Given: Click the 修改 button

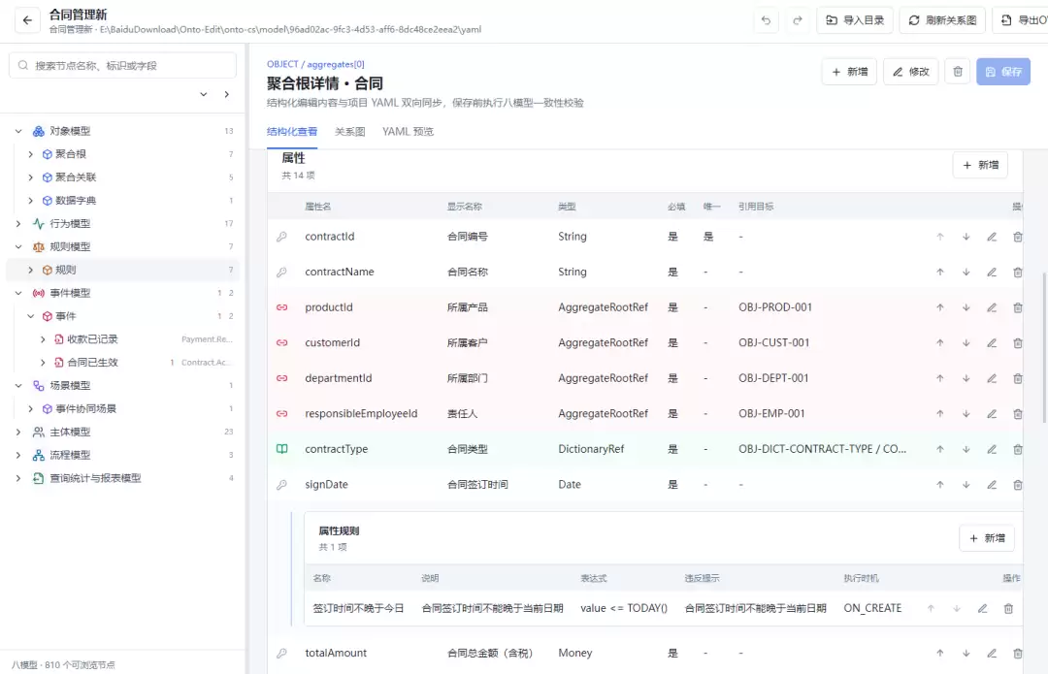Looking at the screenshot, I should pos(911,72).
